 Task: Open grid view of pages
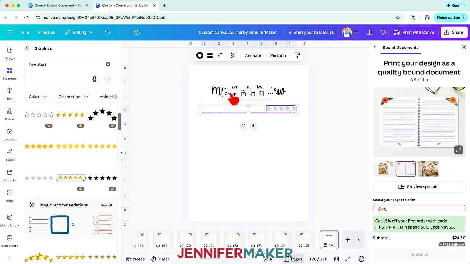coord(336,259)
